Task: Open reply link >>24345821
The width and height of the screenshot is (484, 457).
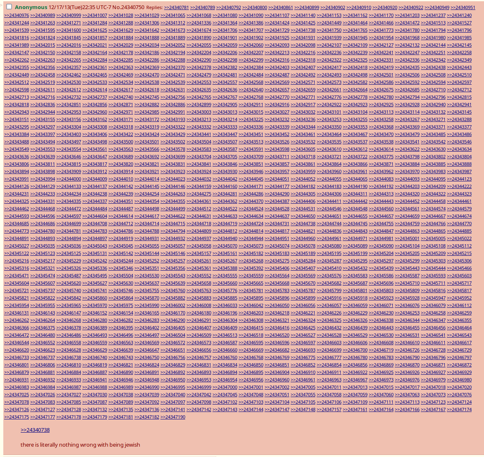Action: (17, 298)
